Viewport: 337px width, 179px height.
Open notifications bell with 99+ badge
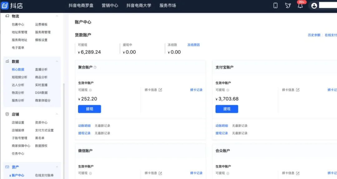click(300, 6)
